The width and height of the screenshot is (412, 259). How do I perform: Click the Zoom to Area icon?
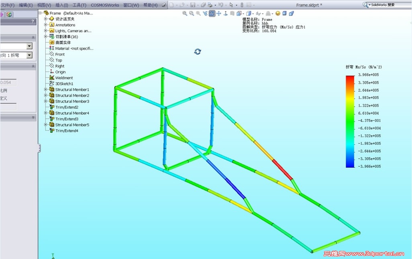pyautogui.click(x=192, y=13)
